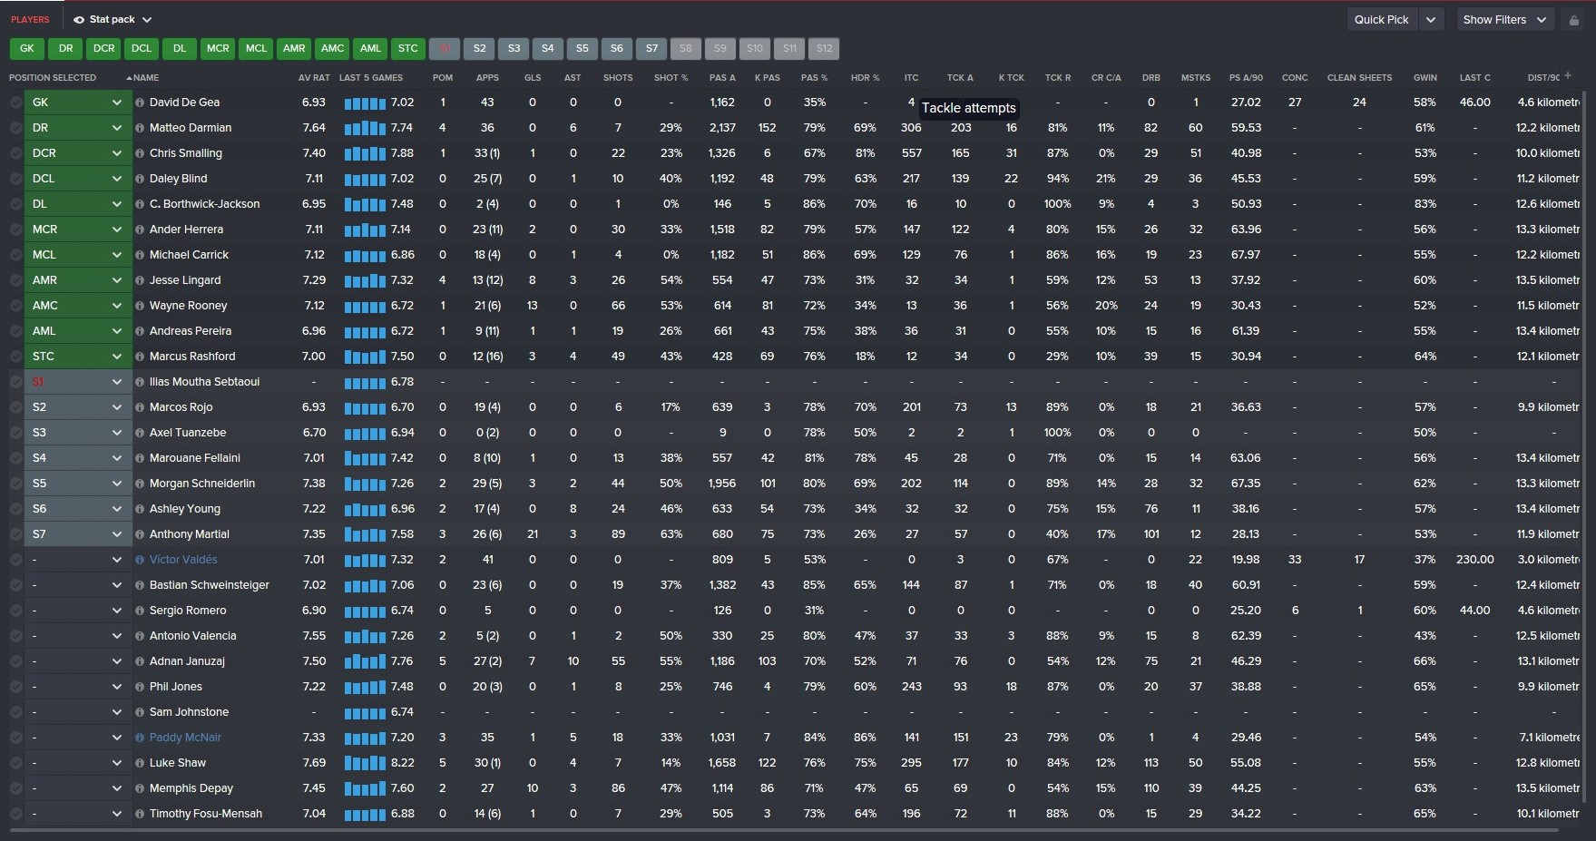
Task: Open Axel Tuanzebe's info icon
Action: pos(140,433)
